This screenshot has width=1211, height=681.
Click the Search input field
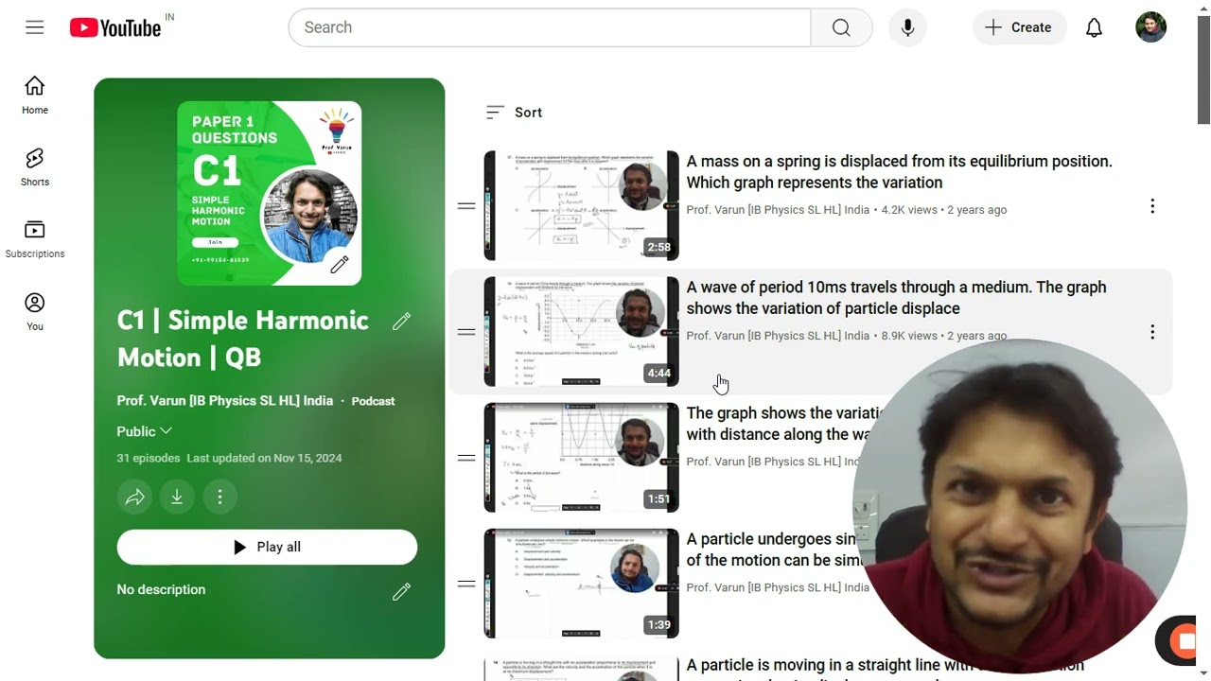[550, 27]
